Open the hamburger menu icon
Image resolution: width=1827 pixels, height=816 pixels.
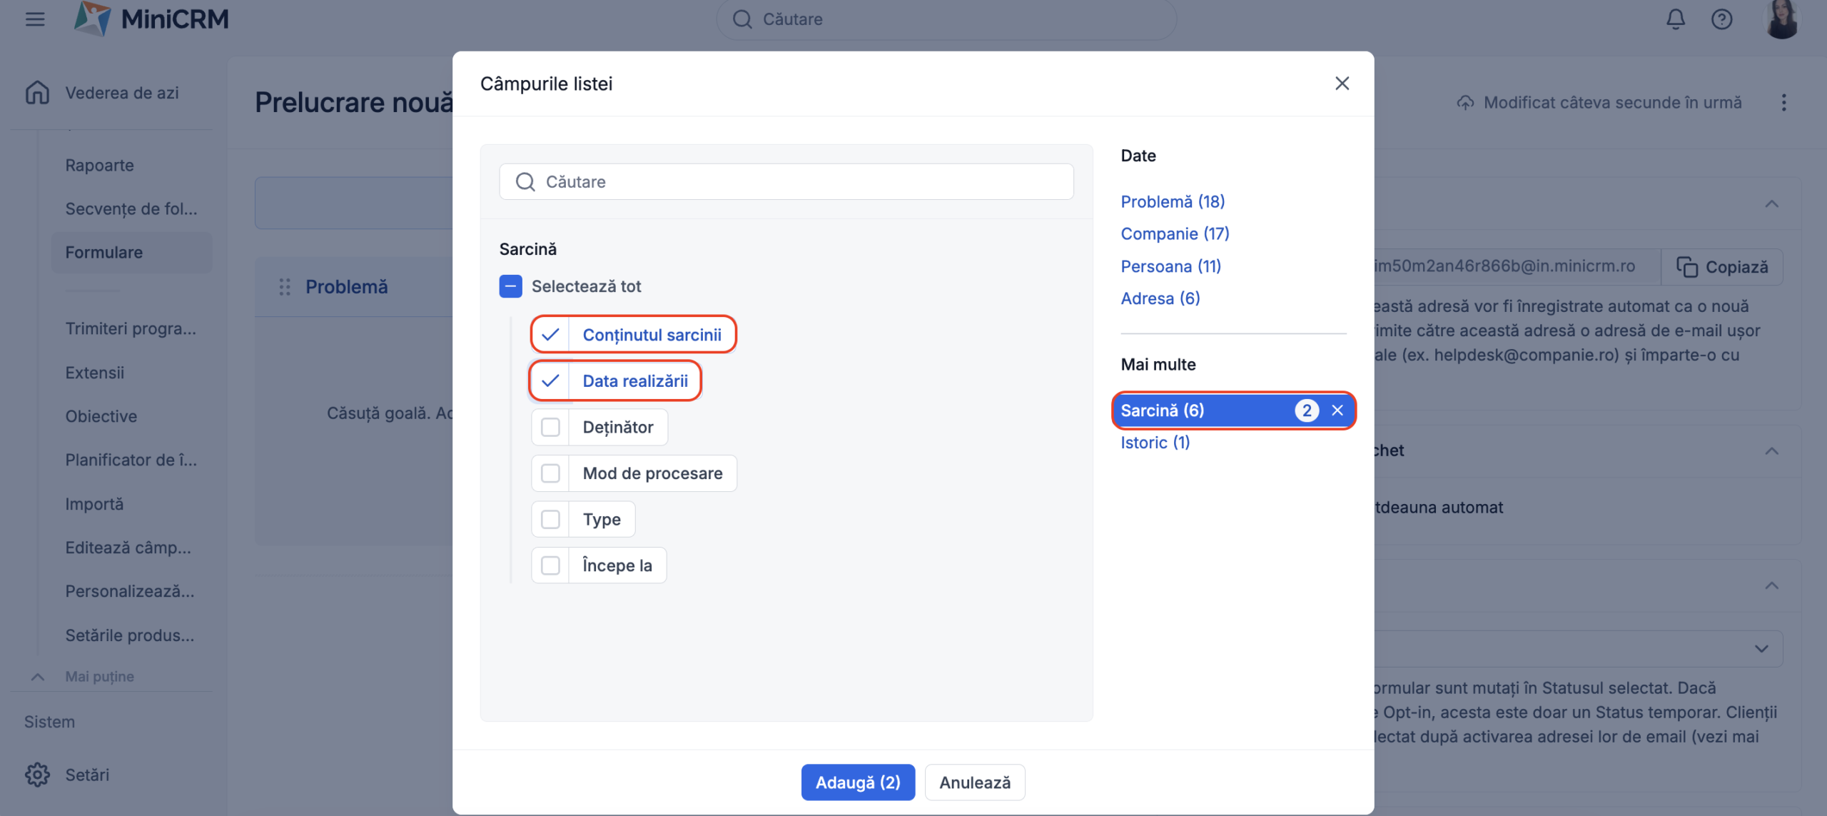[34, 19]
